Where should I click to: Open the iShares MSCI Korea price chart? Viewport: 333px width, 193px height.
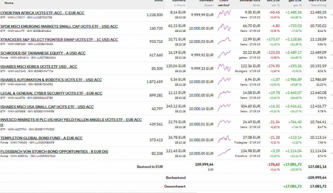point(224,68)
